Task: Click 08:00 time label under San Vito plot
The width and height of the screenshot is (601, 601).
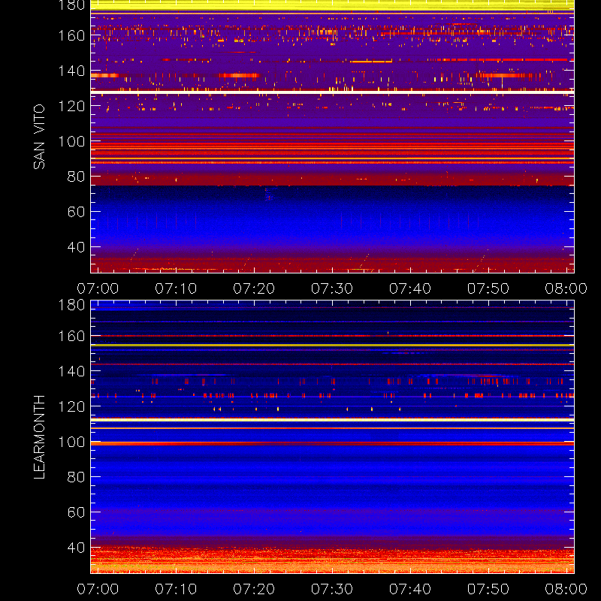Action: (x=566, y=288)
